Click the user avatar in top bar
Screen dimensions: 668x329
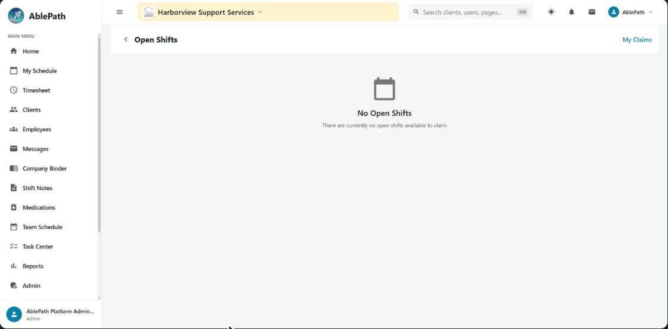(614, 12)
